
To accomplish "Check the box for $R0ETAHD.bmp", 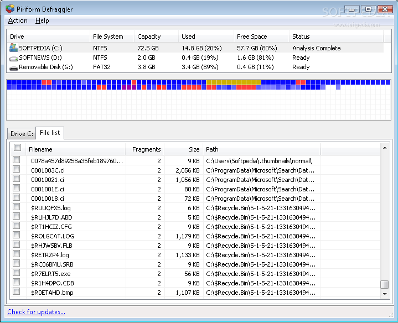I will click(17, 291).
